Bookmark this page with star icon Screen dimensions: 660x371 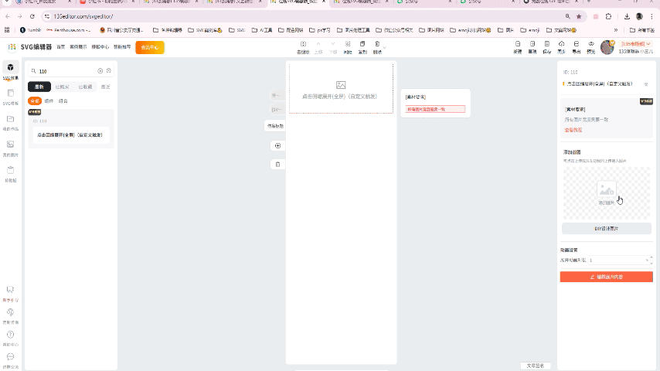pyautogui.click(x=579, y=16)
